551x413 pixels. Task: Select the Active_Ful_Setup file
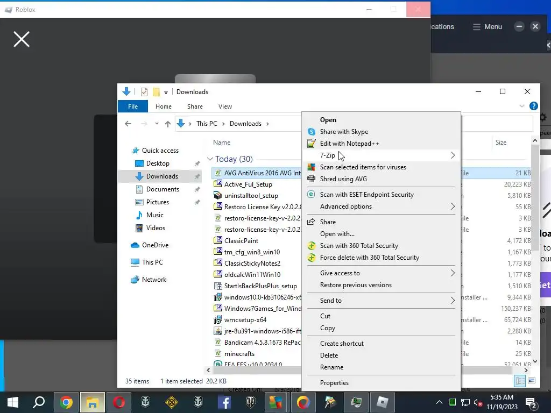(248, 184)
